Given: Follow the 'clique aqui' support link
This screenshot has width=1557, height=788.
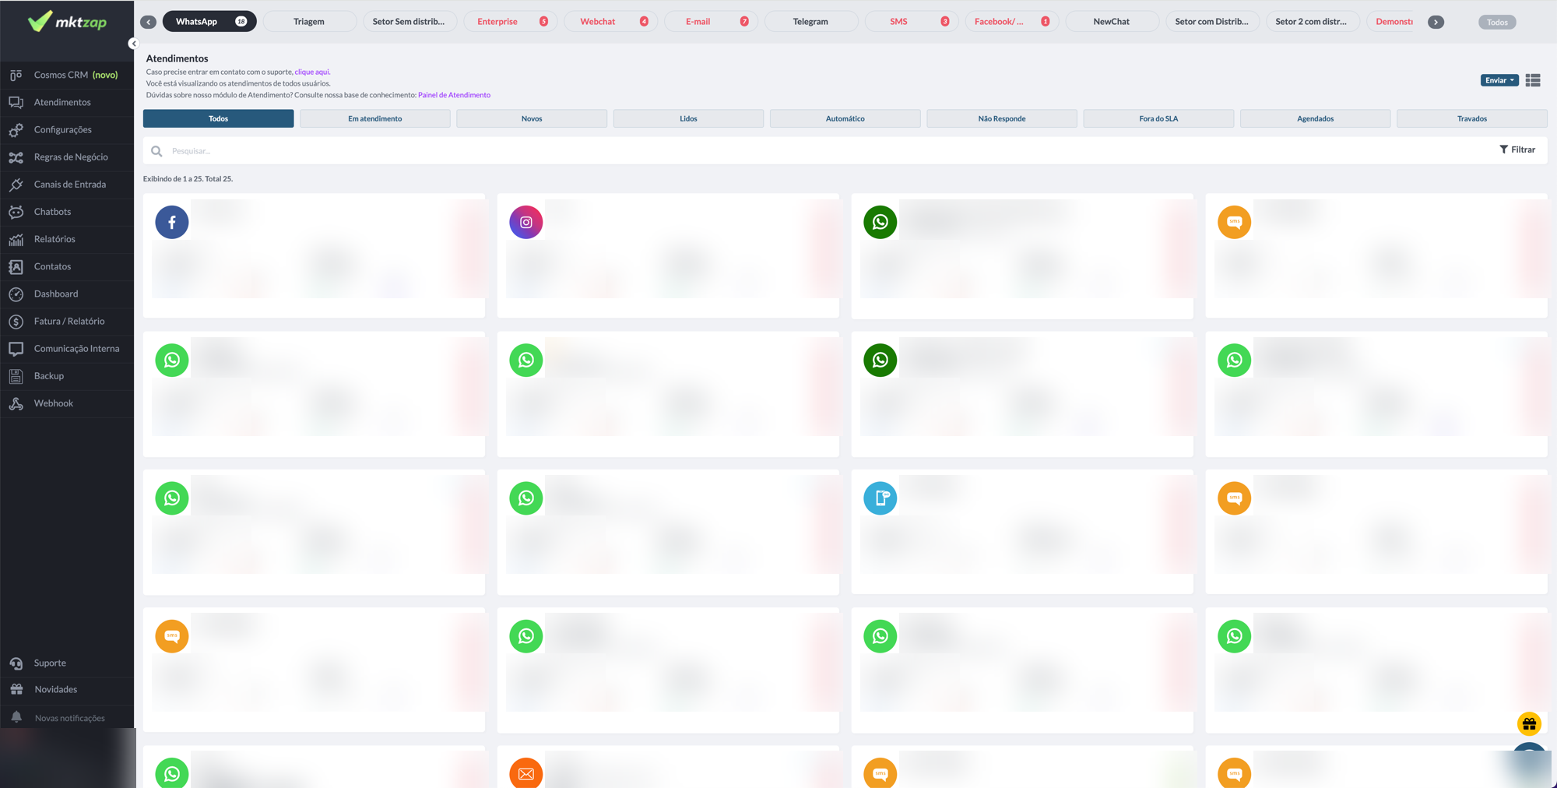Looking at the screenshot, I should coord(311,72).
